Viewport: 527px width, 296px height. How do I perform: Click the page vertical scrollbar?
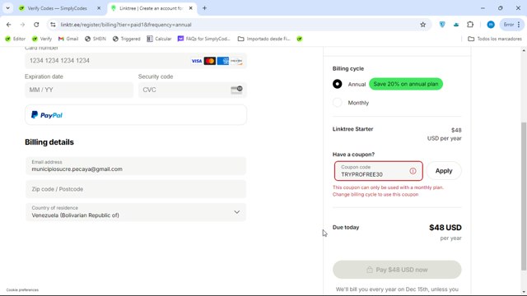[x=524, y=196]
